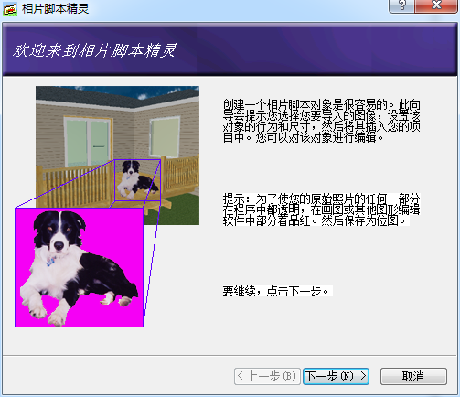460x397 pixels.
Task: Click the green lawn in the house picture
Action: (180, 210)
